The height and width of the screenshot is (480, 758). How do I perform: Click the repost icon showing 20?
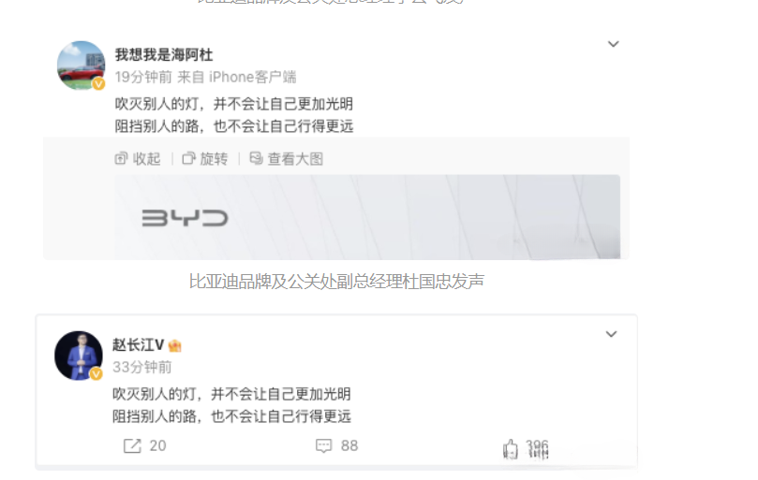(132, 445)
